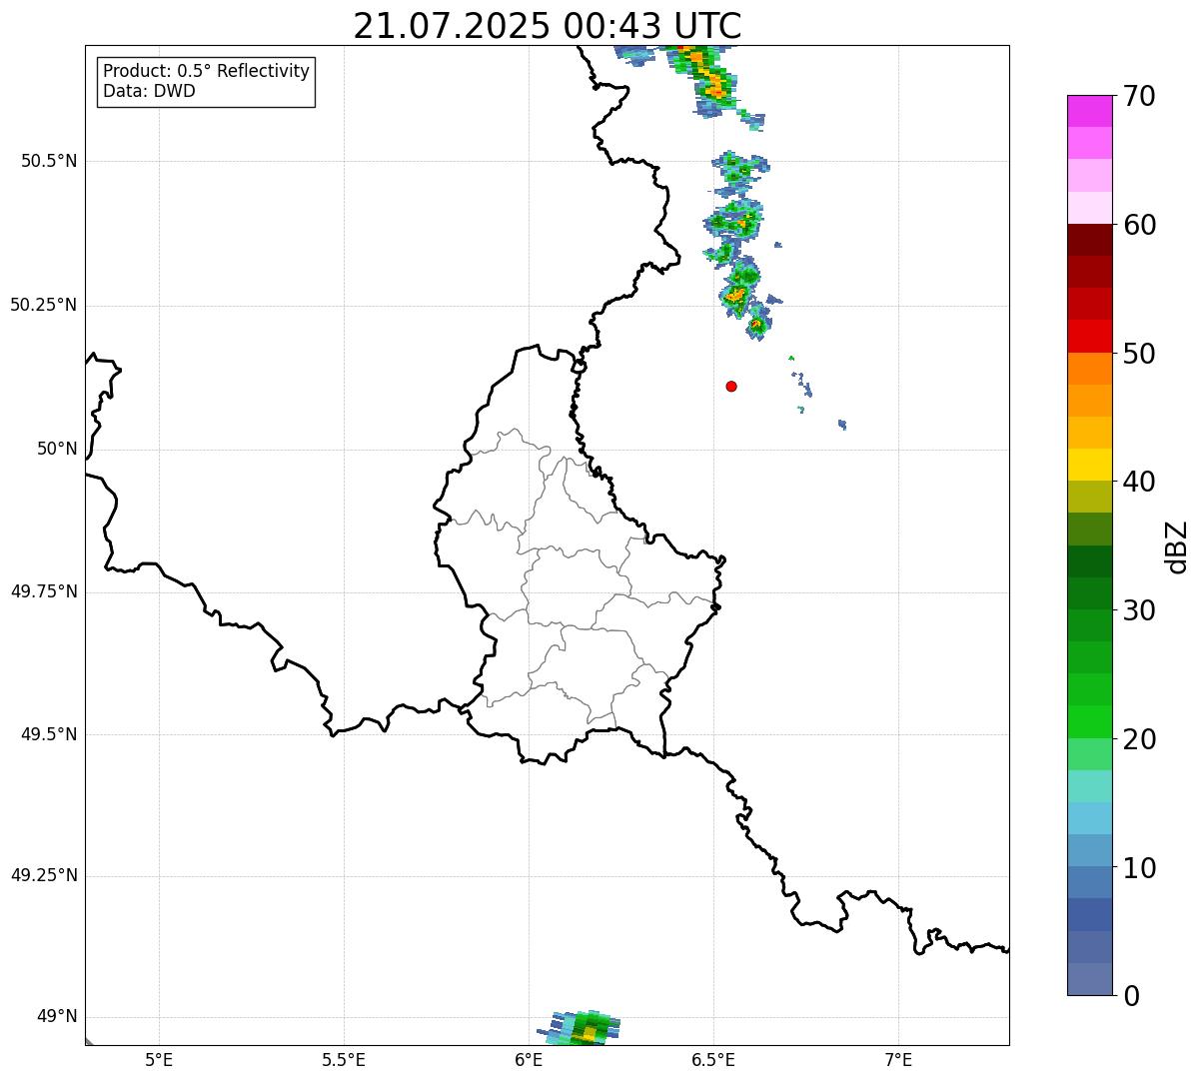Click the 7°E longitude label
Image resolution: width=1201 pixels, height=1080 pixels.
click(898, 1059)
